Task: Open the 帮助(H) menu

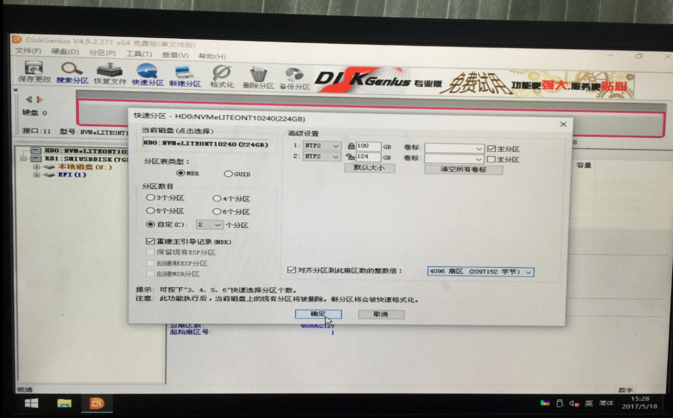Action: tap(212, 56)
